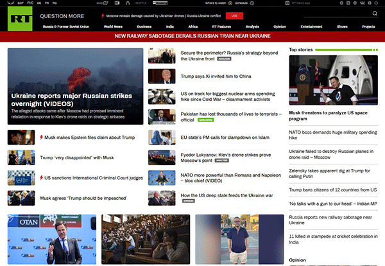Switch to the FR language edition
The height and width of the screenshot is (266, 385).
47,3
